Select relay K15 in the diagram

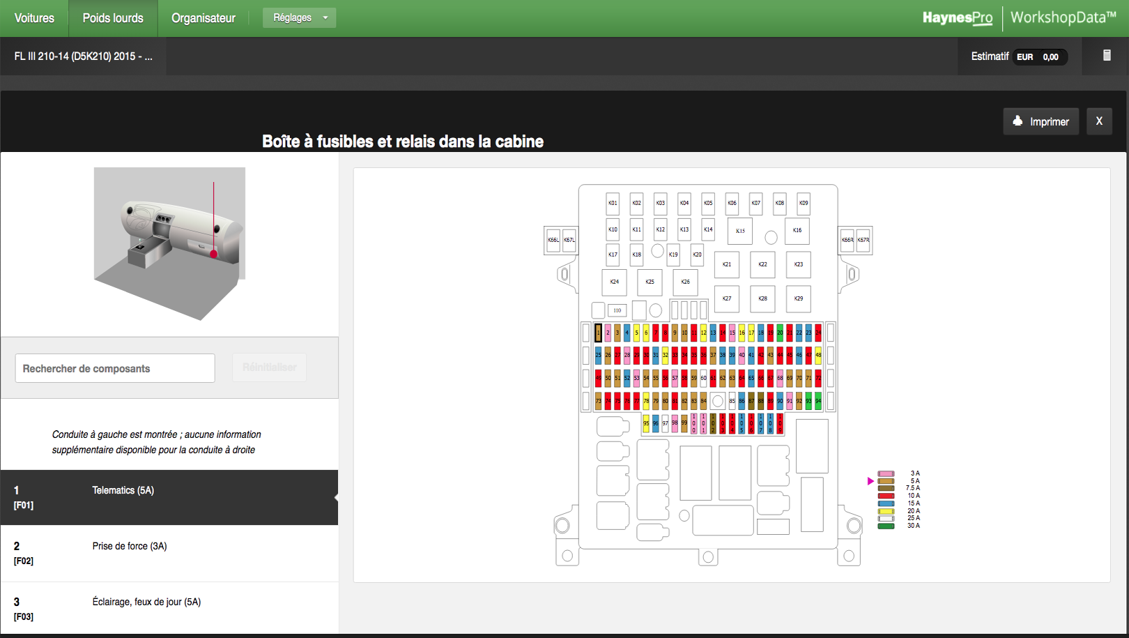(x=740, y=231)
